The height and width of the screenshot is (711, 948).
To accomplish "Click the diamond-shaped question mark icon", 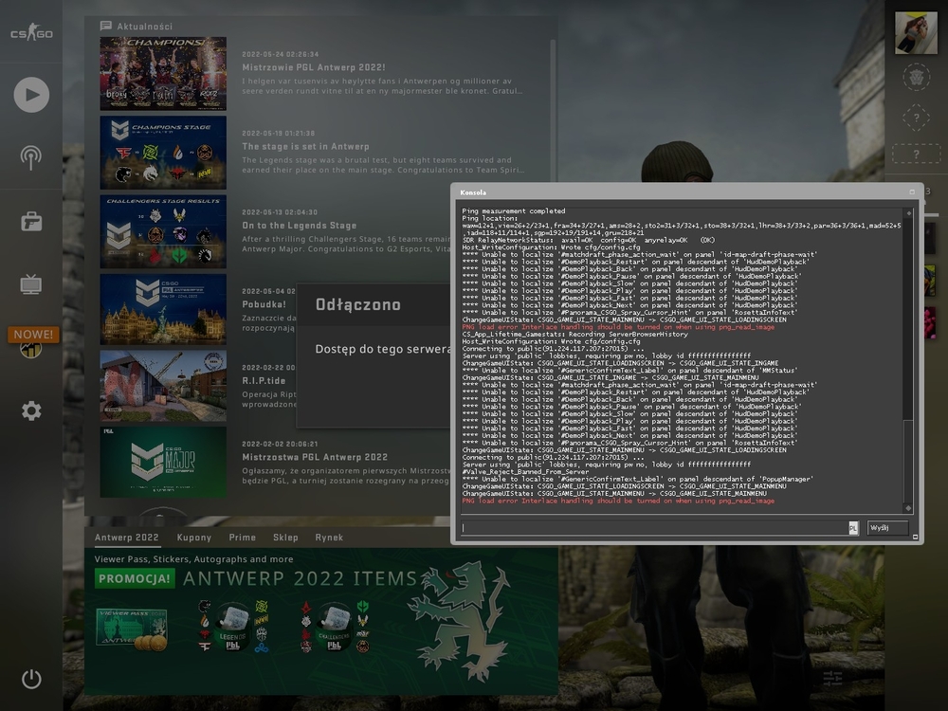I will click(x=916, y=118).
